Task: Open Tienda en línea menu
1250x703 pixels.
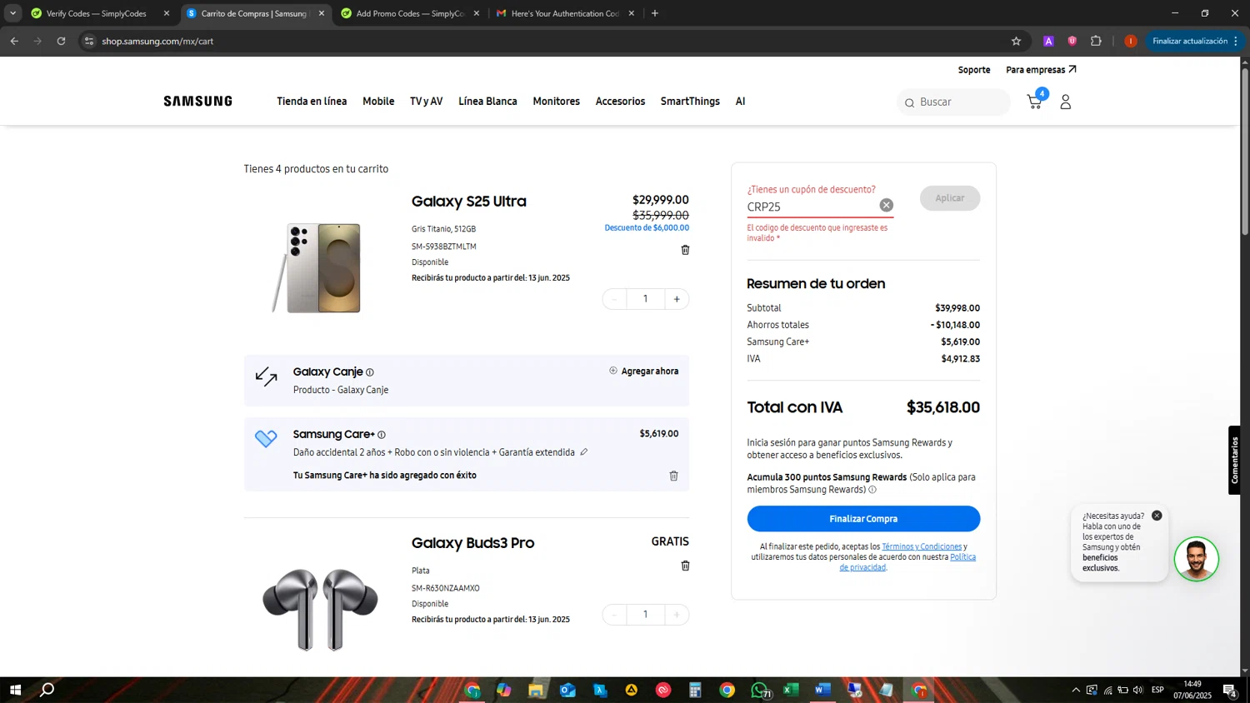Action: 312,101
